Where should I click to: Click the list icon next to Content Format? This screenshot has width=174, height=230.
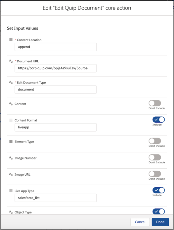click(x=11, y=120)
